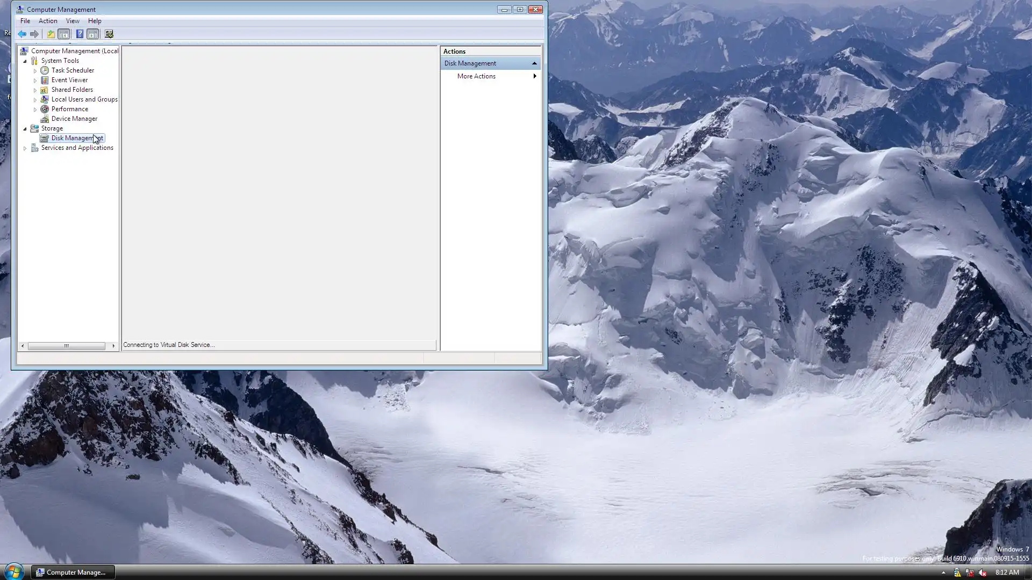Expand the Services and Applications node

(x=25, y=148)
